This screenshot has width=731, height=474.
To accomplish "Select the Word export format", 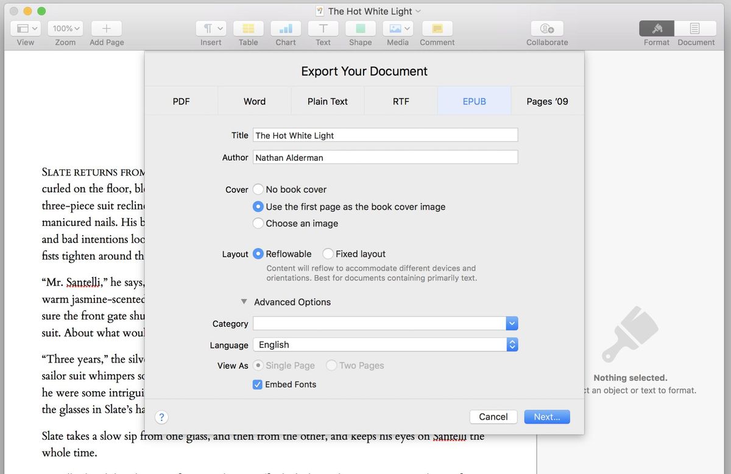I will 254,101.
